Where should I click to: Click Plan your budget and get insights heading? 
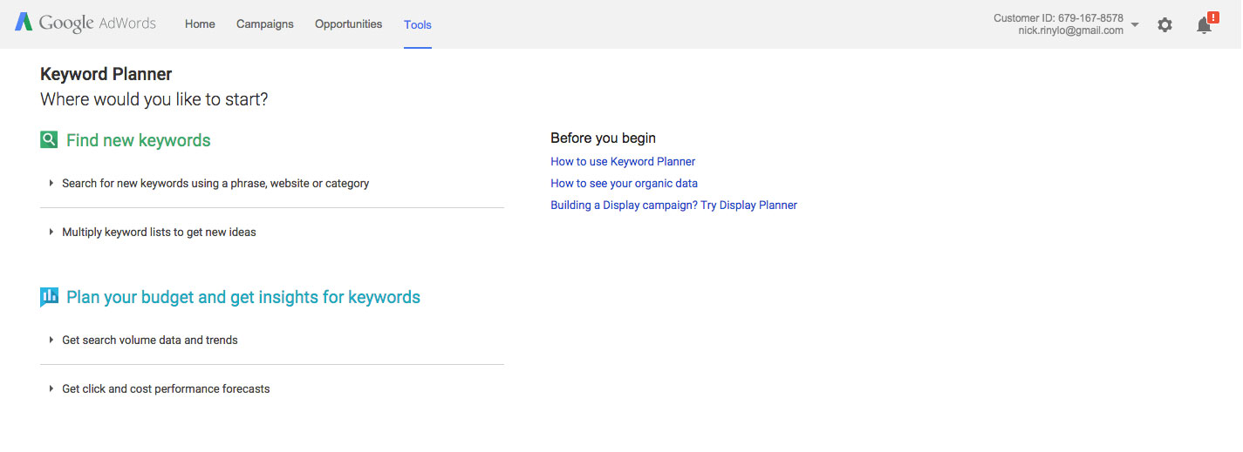[x=243, y=297]
